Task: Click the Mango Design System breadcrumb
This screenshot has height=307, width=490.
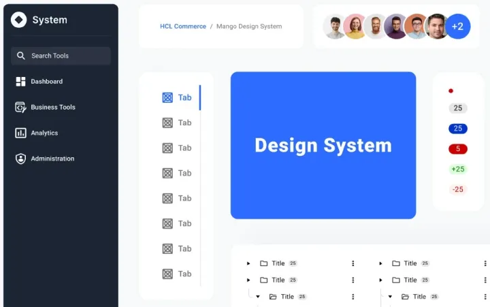Action: (249, 27)
